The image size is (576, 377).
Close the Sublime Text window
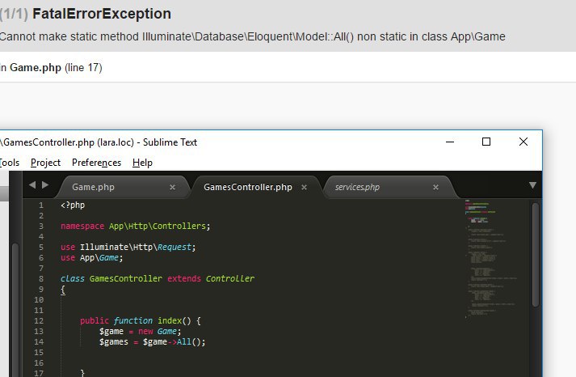click(523, 142)
